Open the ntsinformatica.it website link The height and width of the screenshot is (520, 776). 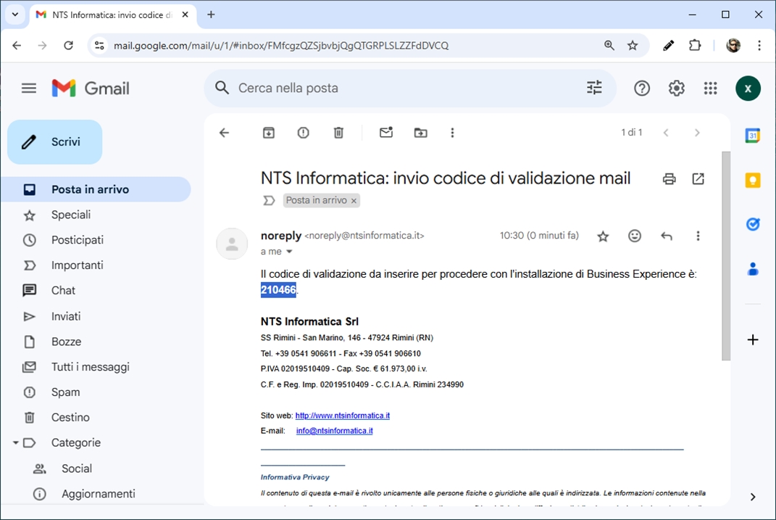click(343, 416)
